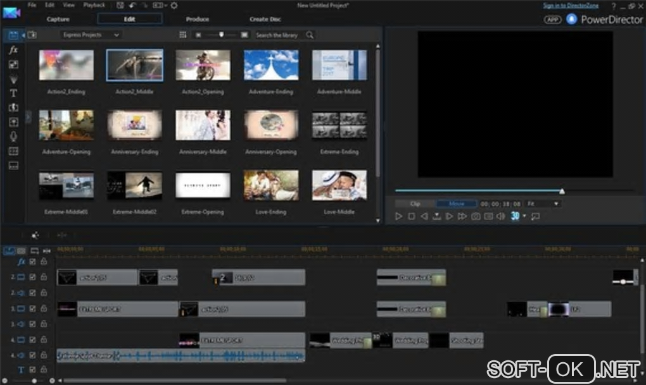
Task: Stop the preview playback
Action: [x=411, y=216]
